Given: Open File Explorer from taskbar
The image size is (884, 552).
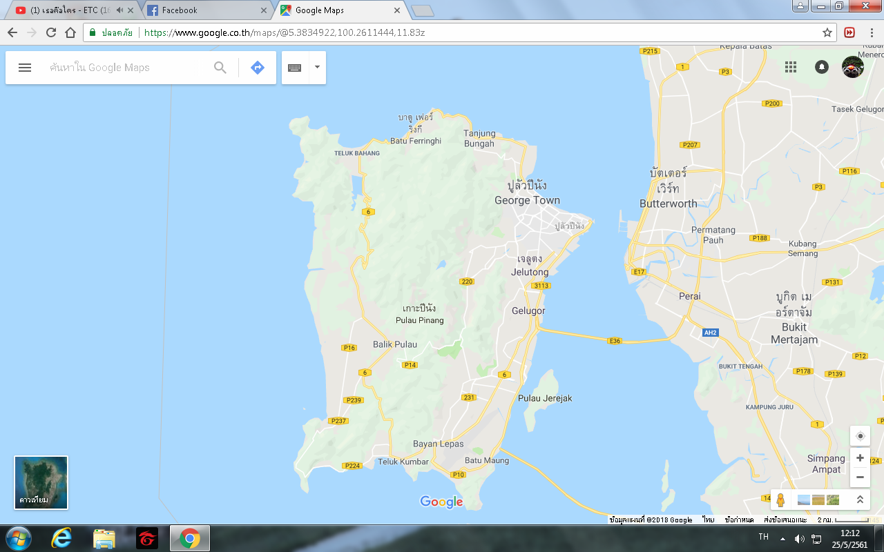Looking at the screenshot, I should pyautogui.click(x=104, y=538).
